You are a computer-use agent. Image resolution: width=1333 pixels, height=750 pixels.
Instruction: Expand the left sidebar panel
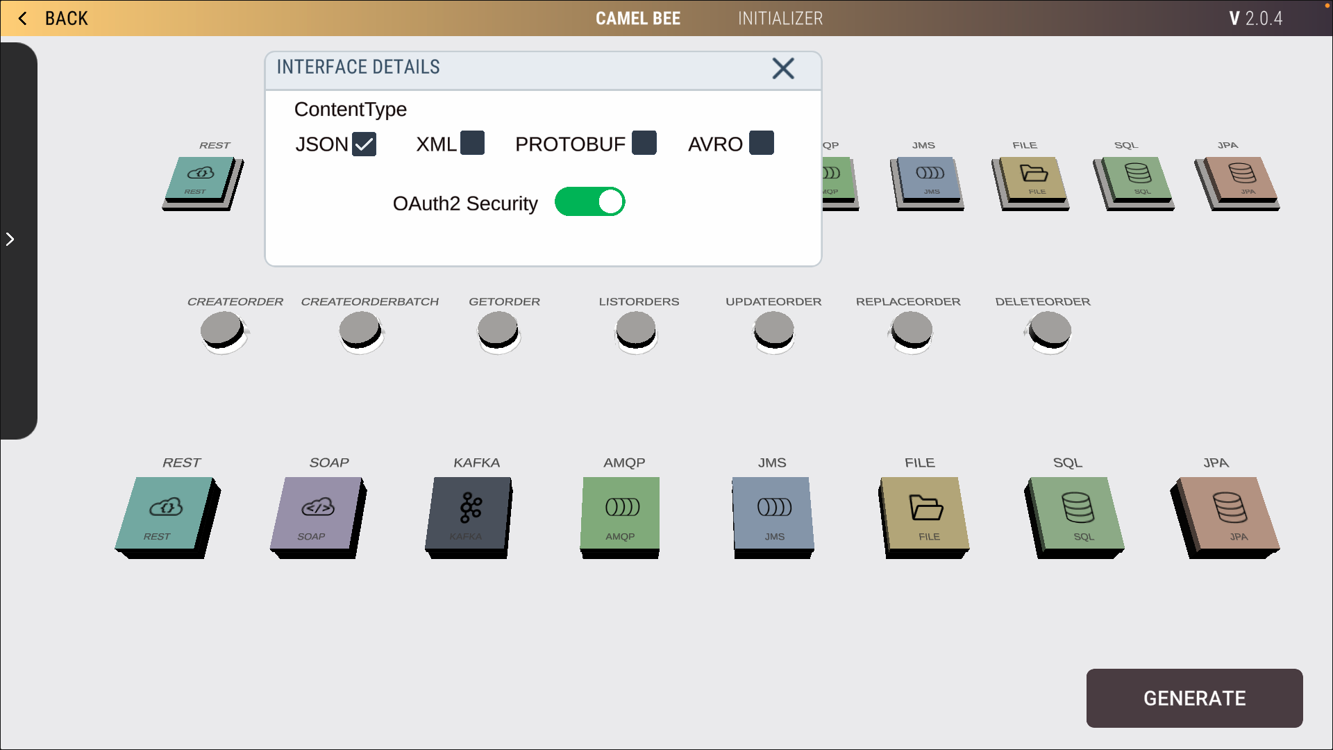[10, 239]
